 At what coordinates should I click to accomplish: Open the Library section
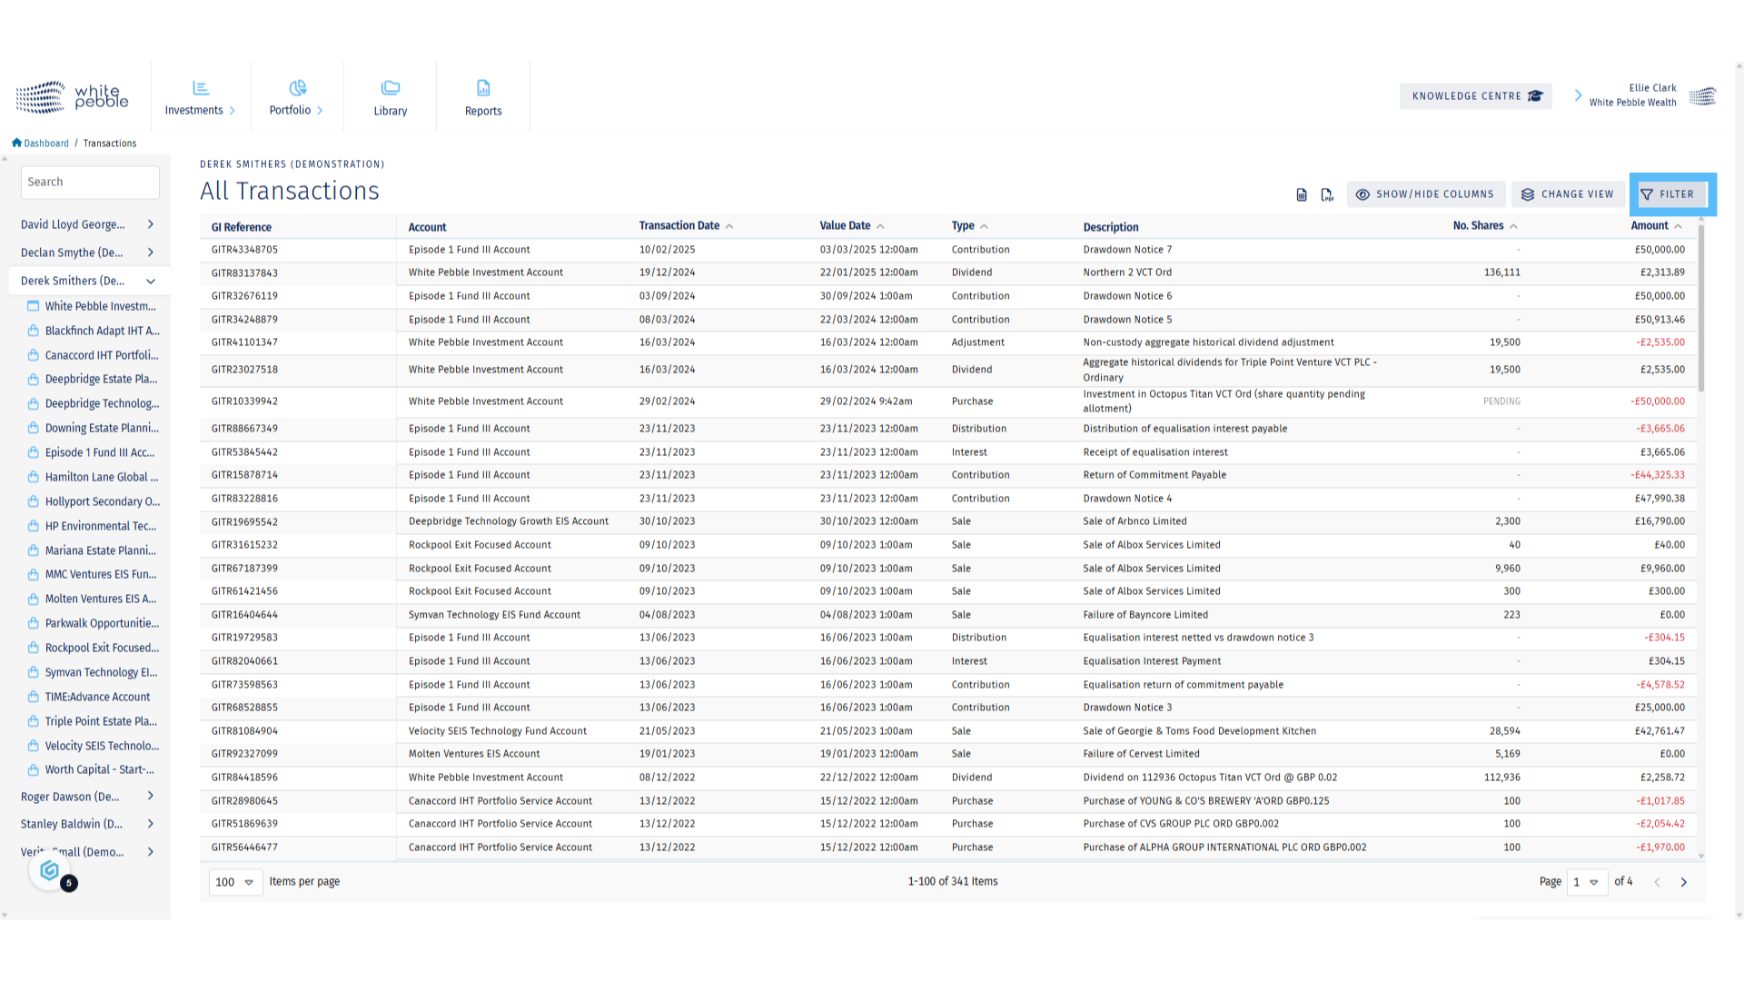coord(391,97)
